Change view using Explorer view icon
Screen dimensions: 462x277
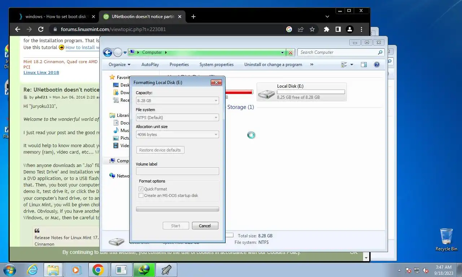[344, 65]
